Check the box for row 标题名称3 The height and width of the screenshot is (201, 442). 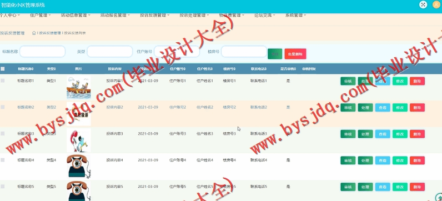point(3,134)
